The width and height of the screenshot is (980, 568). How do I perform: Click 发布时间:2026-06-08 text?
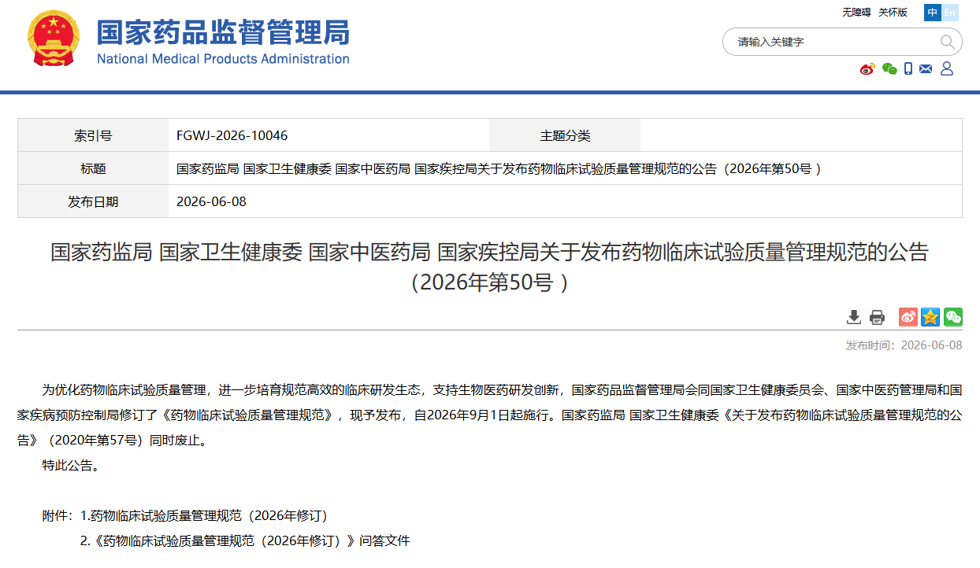pyautogui.click(x=904, y=345)
